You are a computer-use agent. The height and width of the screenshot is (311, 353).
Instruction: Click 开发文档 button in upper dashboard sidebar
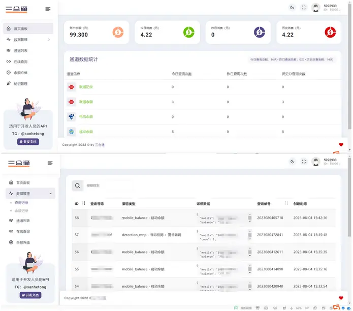coord(28,142)
